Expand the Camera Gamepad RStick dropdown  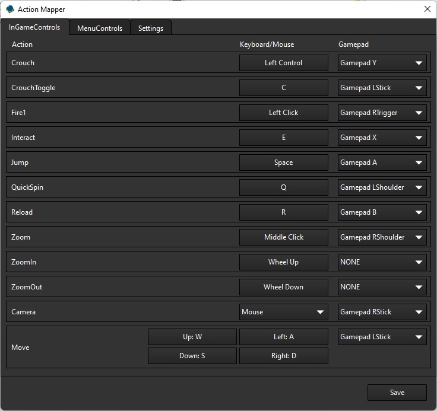click(x=382, y=312)
